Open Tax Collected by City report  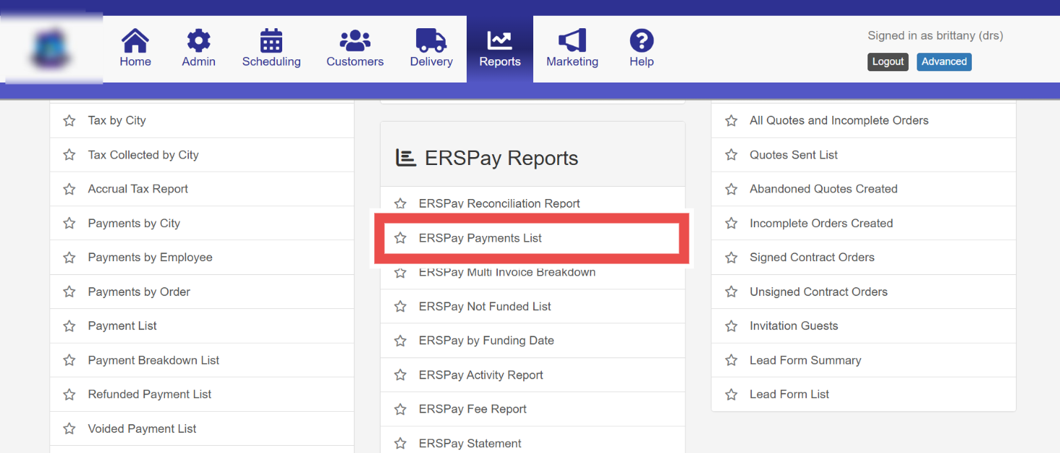pyautogui.click(x=143, y=155)
